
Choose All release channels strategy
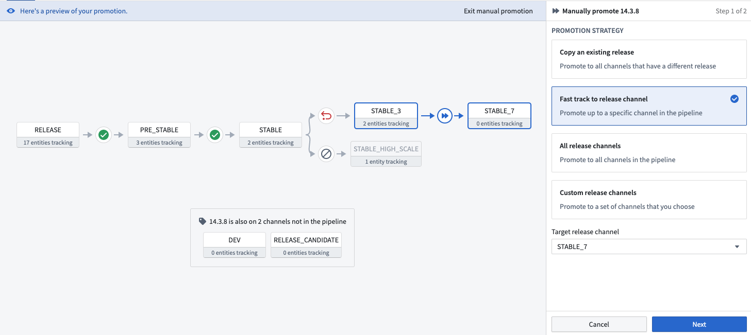pos(649,153)
